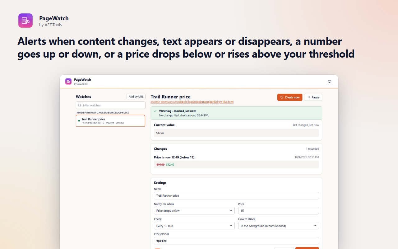
Task: Click the small PageWatch icon in app header
Action: point(68,81)
